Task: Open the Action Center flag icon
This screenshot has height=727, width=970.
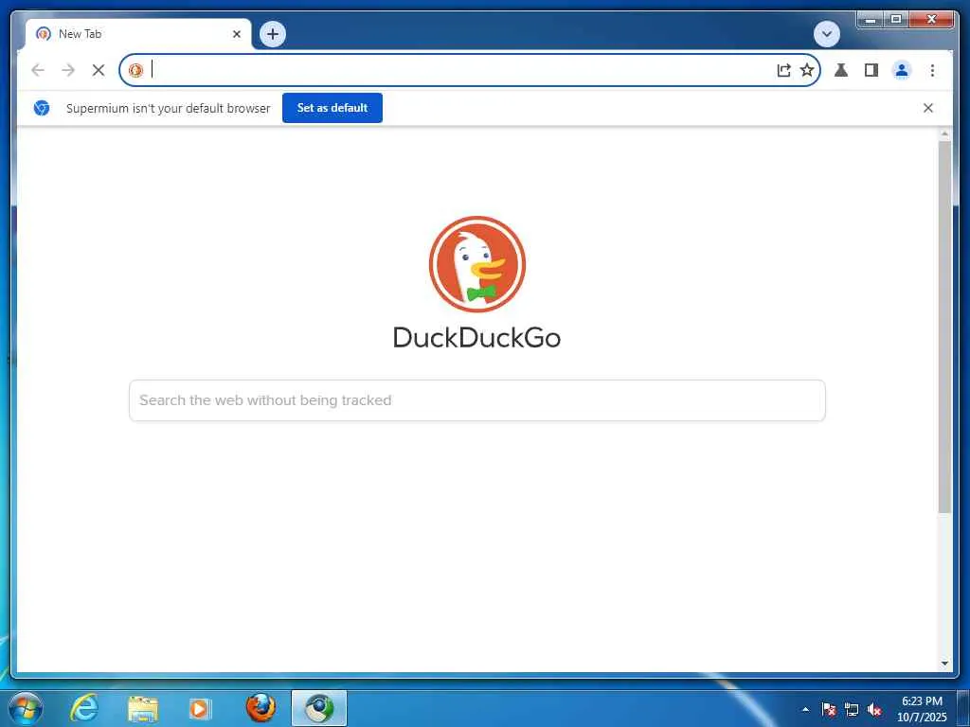Action: tap(828, 709)
